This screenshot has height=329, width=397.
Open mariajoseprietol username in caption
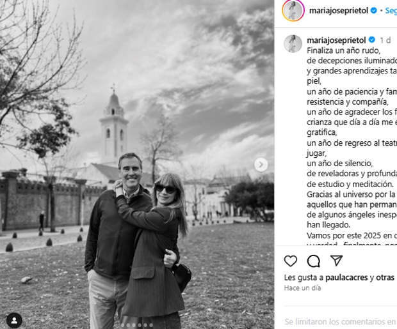[336, 40]
